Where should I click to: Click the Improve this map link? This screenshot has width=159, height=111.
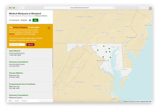tap(146, 101)
